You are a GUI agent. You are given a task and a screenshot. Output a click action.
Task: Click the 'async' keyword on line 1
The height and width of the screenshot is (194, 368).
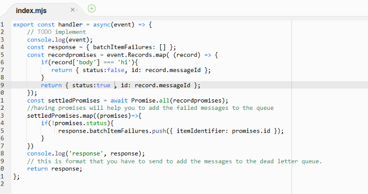(101, 25)
